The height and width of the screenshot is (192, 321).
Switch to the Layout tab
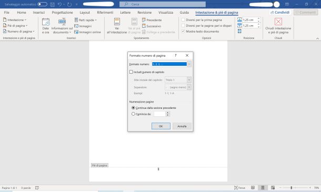click(x=85, y=12)
